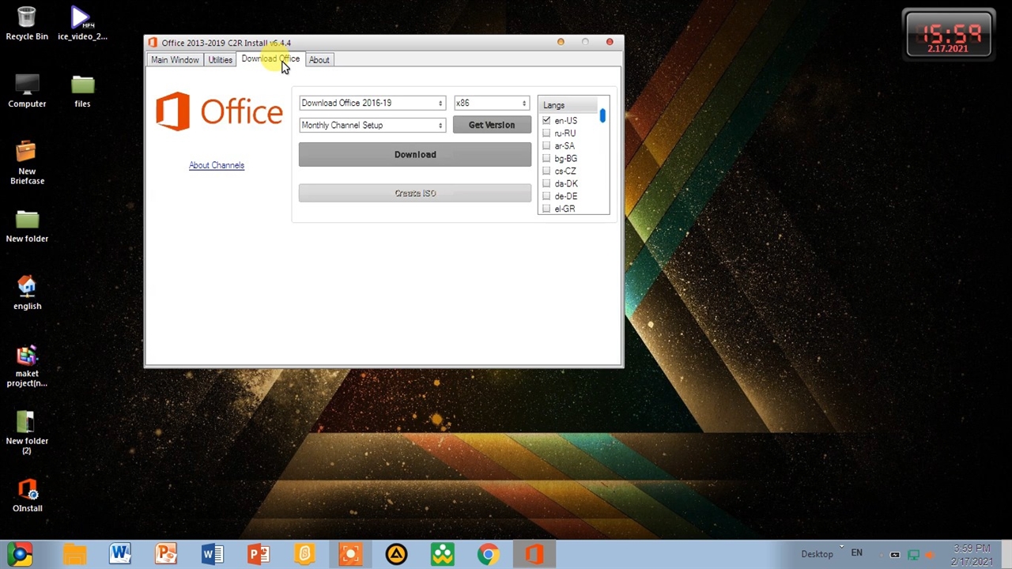
Task: Open PowerPoint 2013 red taskbar icon
Action: click(259, 554)
